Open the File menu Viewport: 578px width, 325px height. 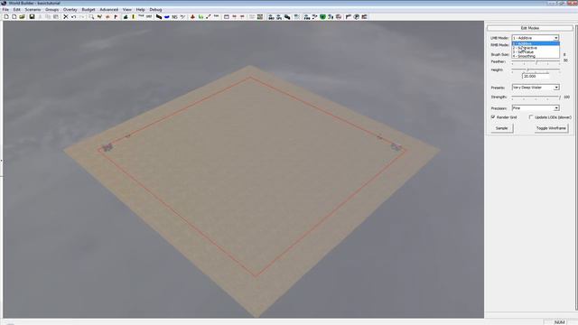(x=5, y=10)
